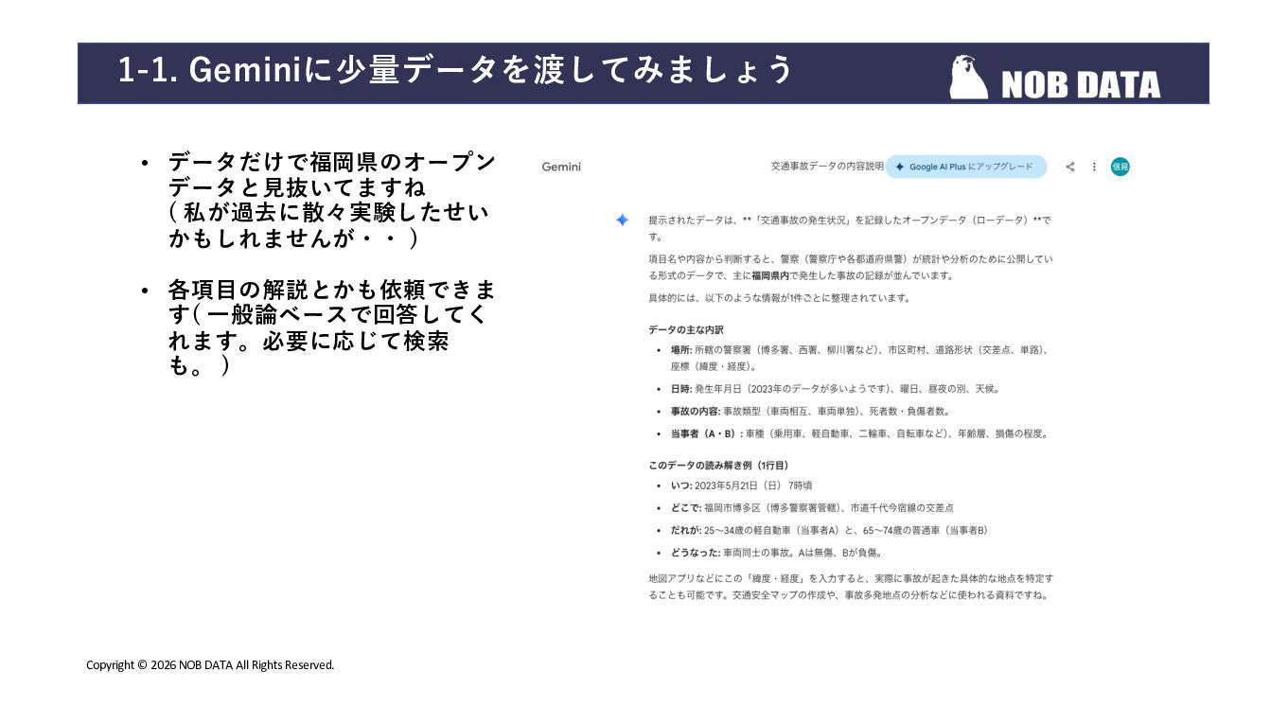Click the だれが: 25〜34歳の軽自動車 line
The width and height of the screenshot is (1288, 724).
click(829, 530)
